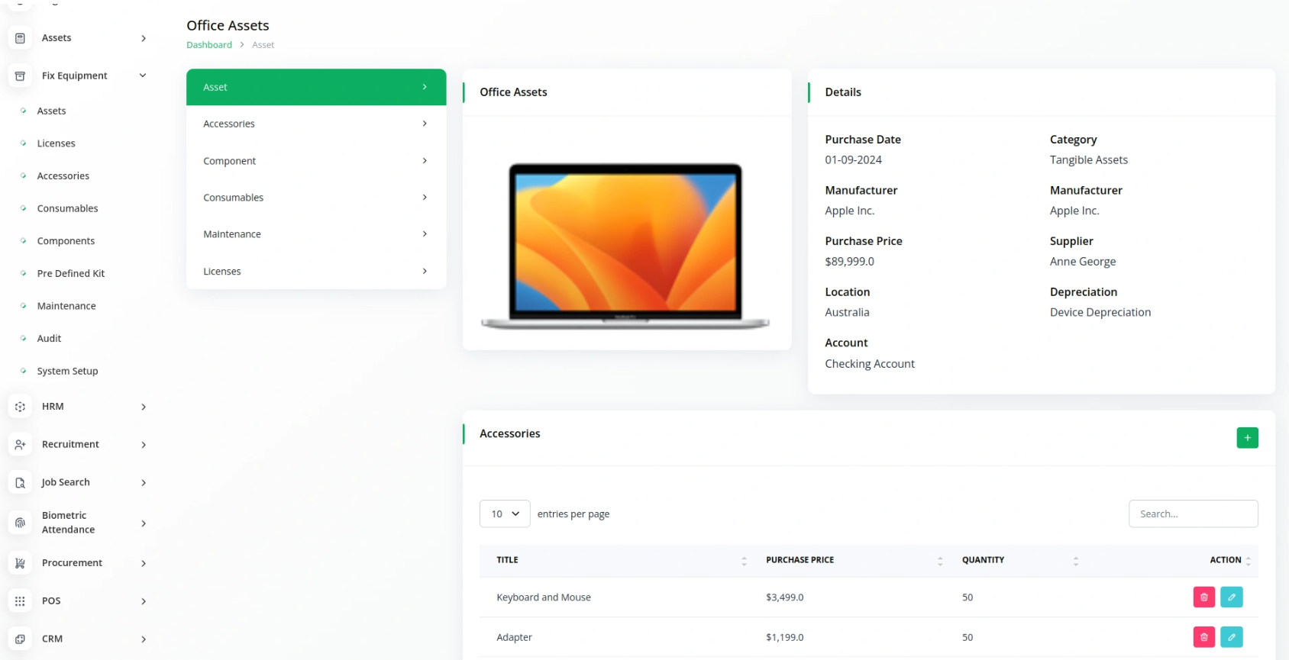Open Components in sidebar submenu

[x=66, y=241]
